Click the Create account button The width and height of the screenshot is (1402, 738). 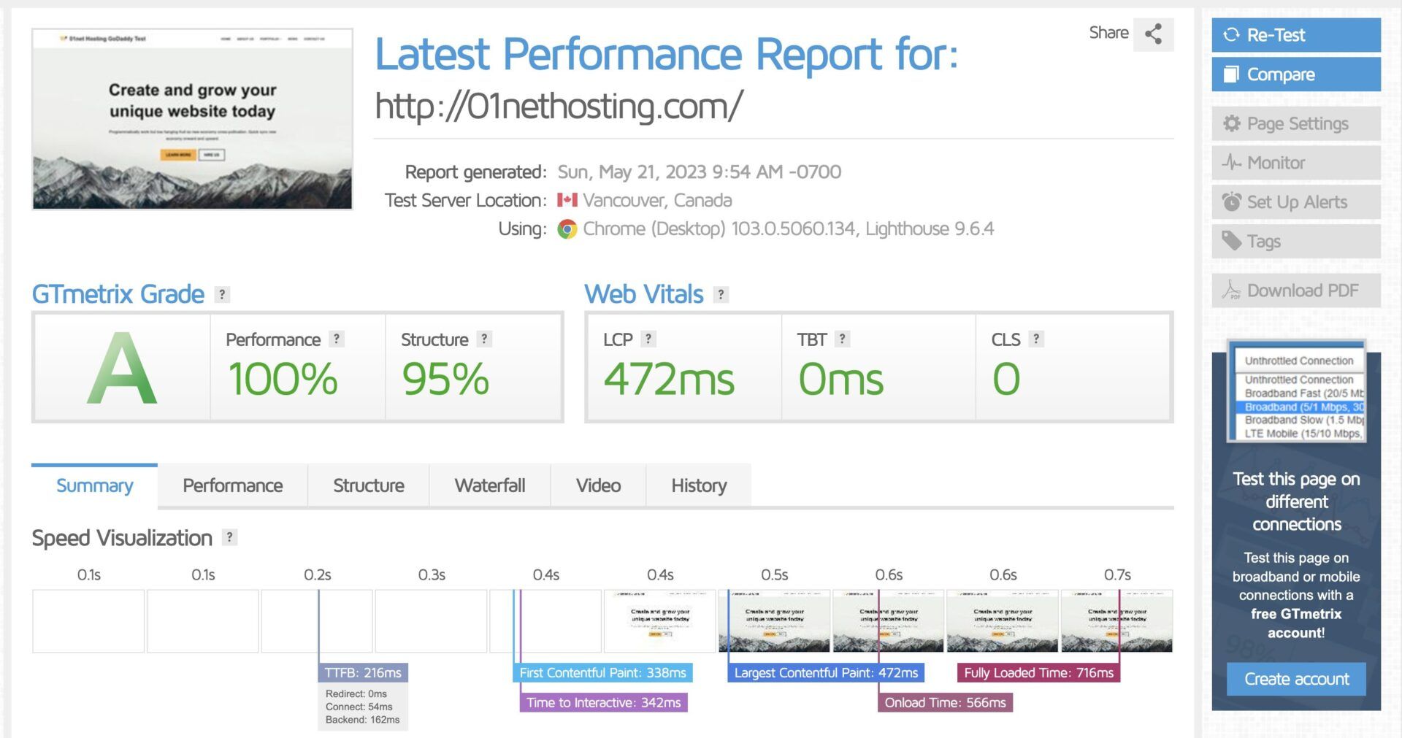pos(1296,679)
